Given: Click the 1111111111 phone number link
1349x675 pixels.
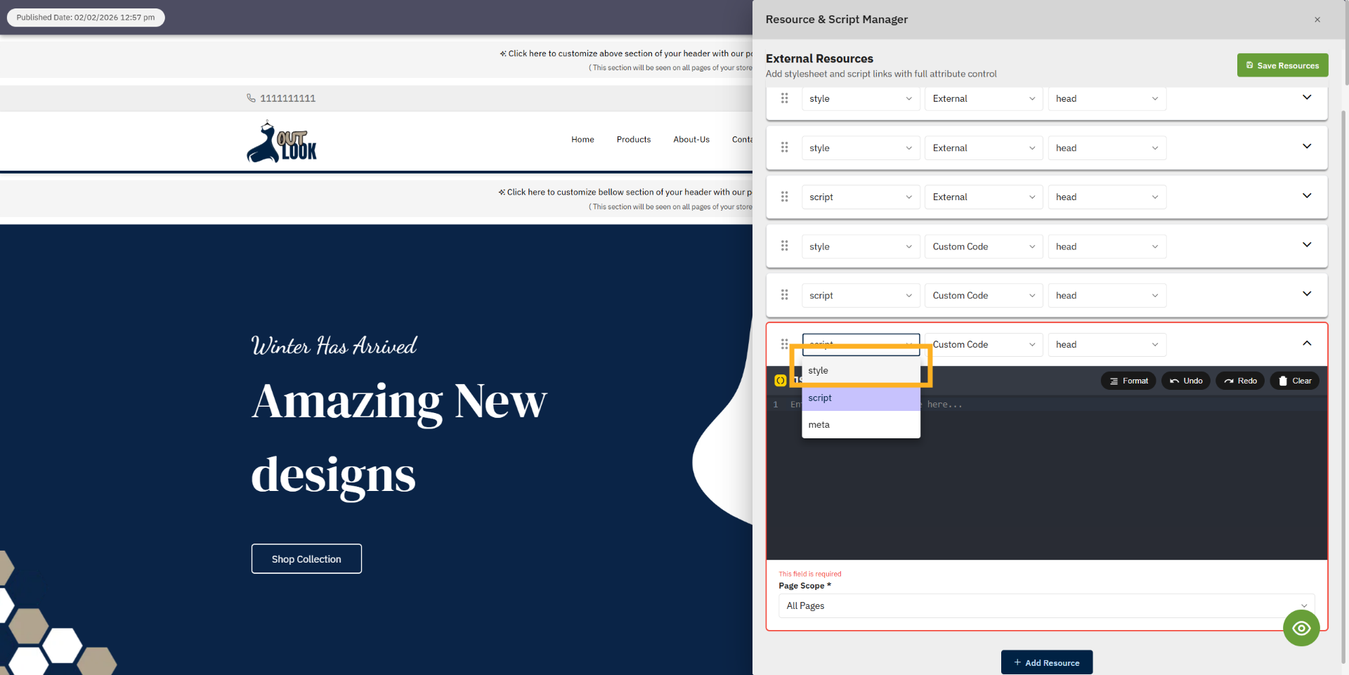Looking at the screenshot, I should click(x=287, y=98).
